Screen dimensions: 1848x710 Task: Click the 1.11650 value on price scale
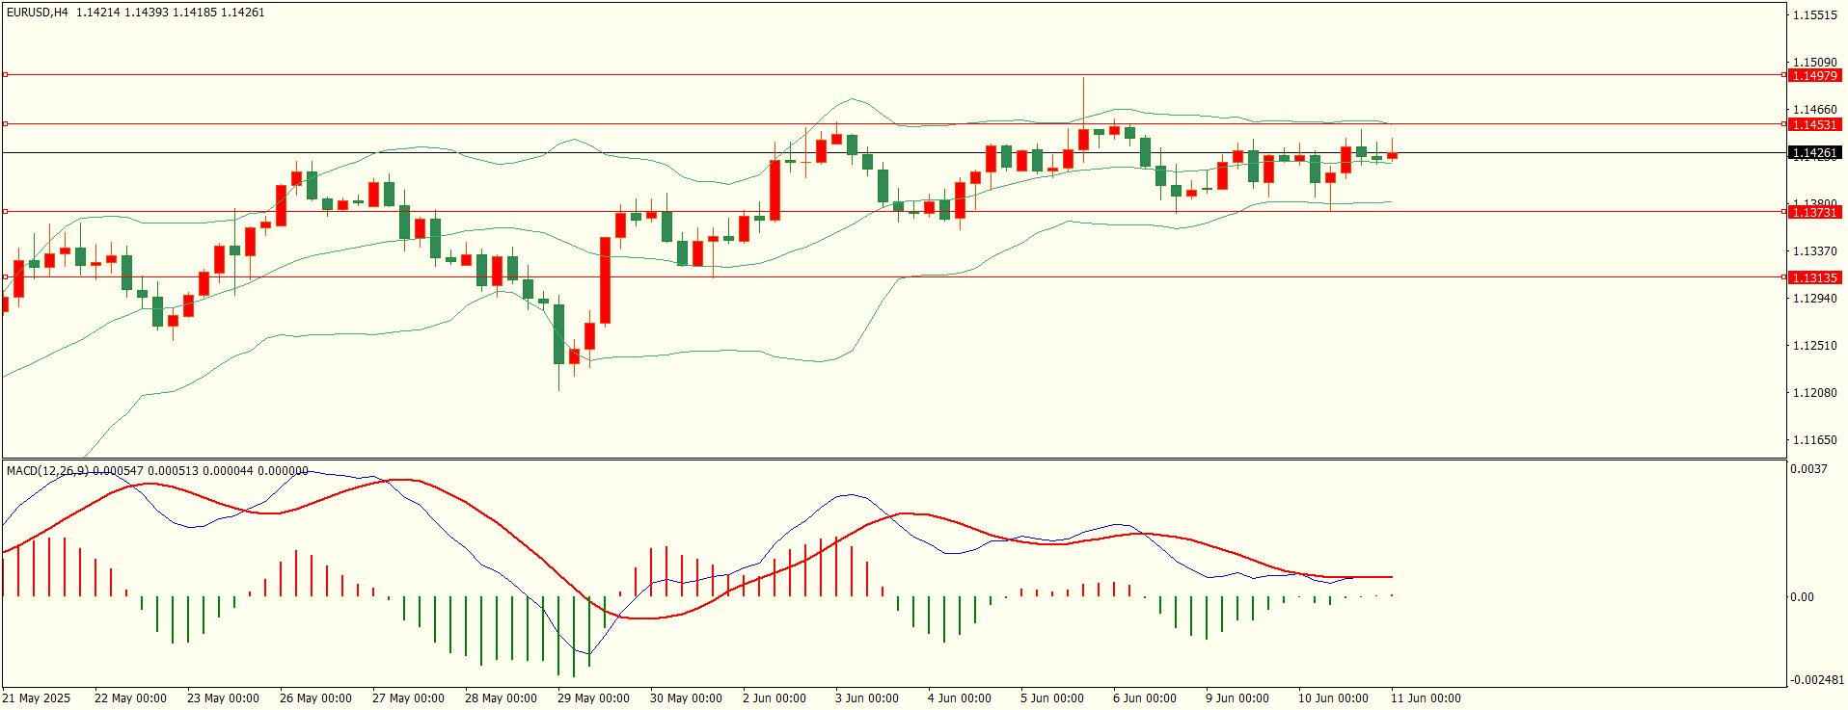[1814, 440]
